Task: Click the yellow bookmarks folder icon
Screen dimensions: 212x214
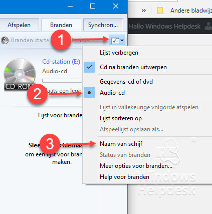Action: [160, 11]
